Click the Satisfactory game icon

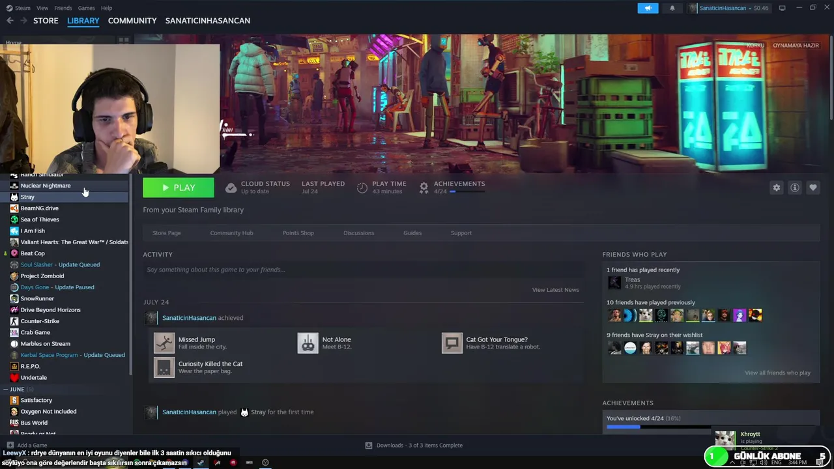14,400
